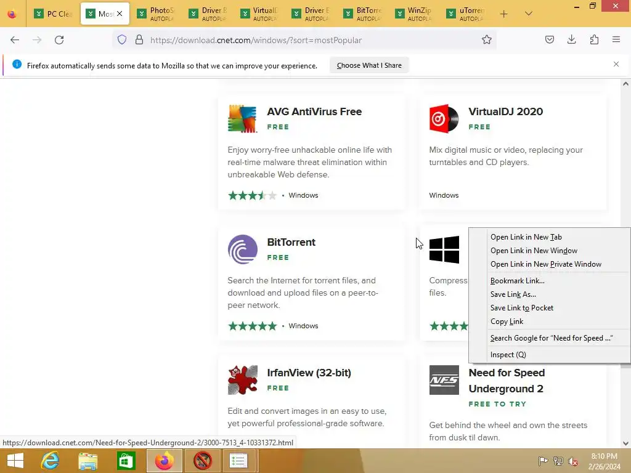Open the Extensions toolbar button
The image size is (631, 473).
594,40
